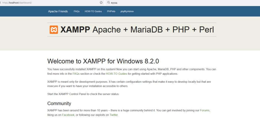This screenshot has height=123, width=260.
Task: Open PHPInfo from the navigation bar
Action: pyautogui.click(x=111, y=11)
